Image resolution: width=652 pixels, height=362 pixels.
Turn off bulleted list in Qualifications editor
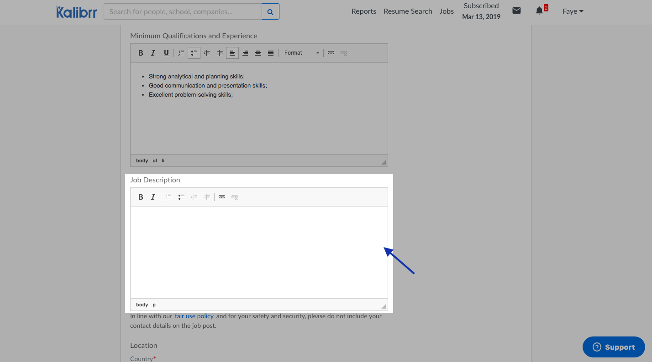pos(194,53)
